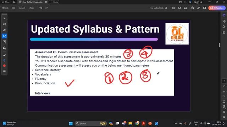This screenshot has width=227, height=127.
Task: Send the document by email
Action: pos(204,8)
